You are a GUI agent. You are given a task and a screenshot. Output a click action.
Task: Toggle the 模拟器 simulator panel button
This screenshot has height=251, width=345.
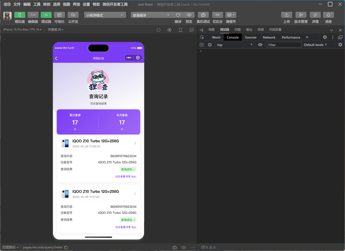point(20,15)
